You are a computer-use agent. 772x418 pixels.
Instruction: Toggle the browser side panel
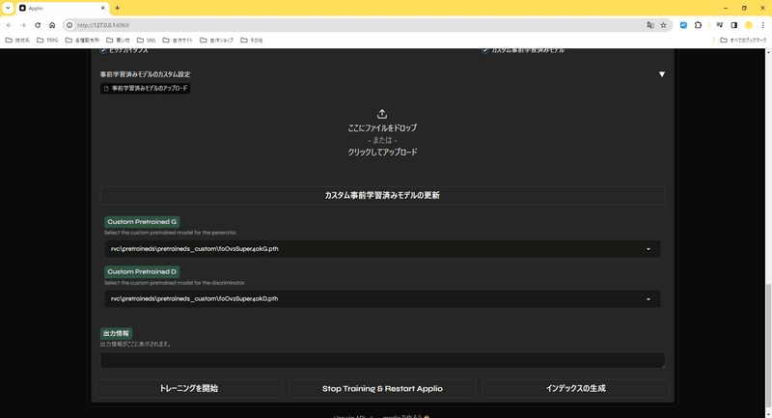(734, 25)
